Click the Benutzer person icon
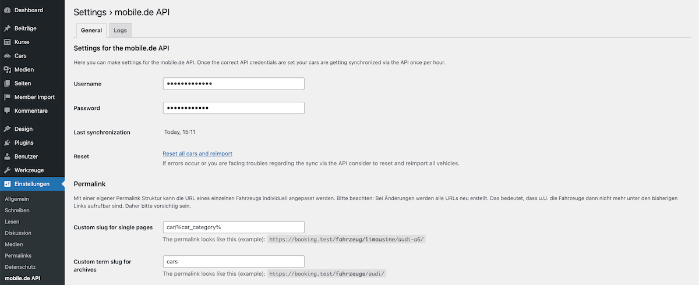The height and width of the screenshot is (285, 699). [x=7, y=156]
